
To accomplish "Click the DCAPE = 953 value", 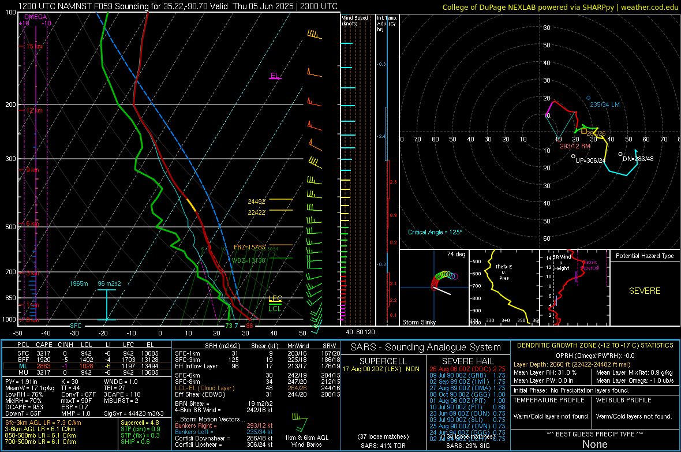I will point(24,407).
